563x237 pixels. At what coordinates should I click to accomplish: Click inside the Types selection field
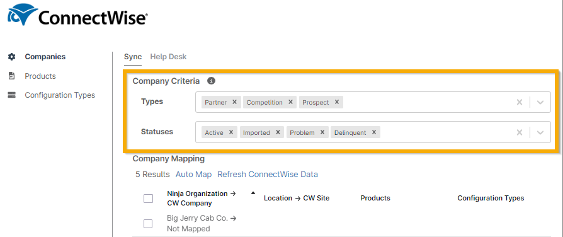coord(373,102)
